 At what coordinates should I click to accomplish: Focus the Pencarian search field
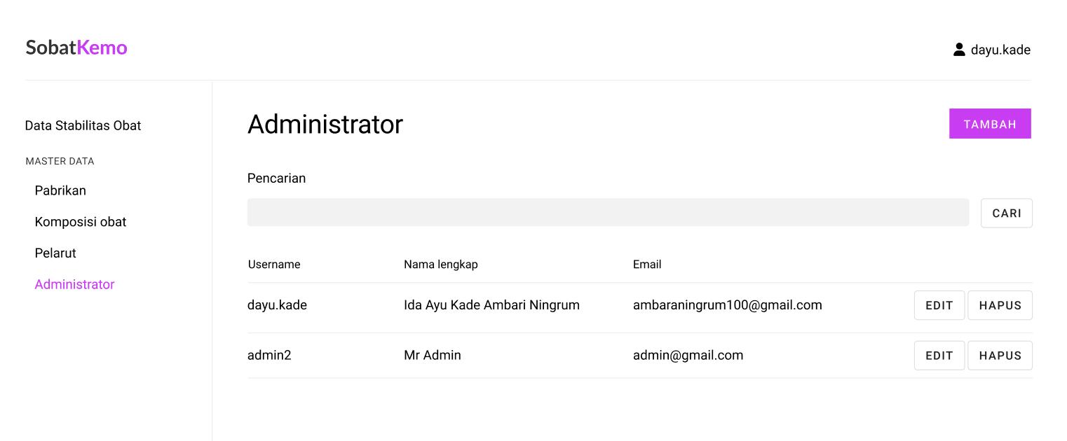tap(608, 212)
